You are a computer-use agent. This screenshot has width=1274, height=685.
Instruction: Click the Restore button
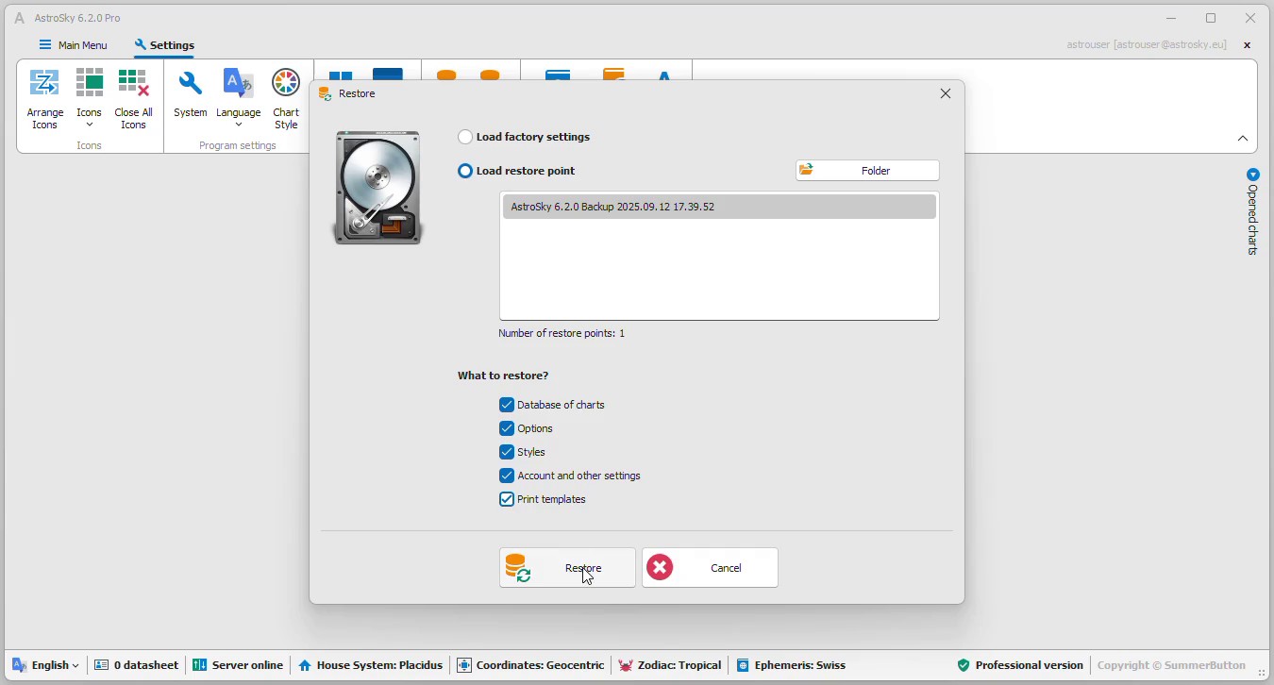coord(567,568)
